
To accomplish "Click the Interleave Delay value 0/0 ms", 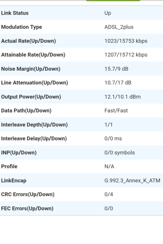I will (x=113, y=138).
